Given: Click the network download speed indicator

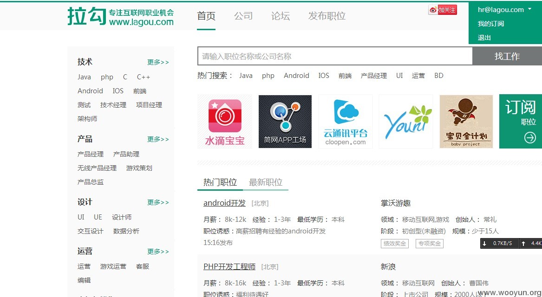Looking at the screenshot, I should click(499, 244).
